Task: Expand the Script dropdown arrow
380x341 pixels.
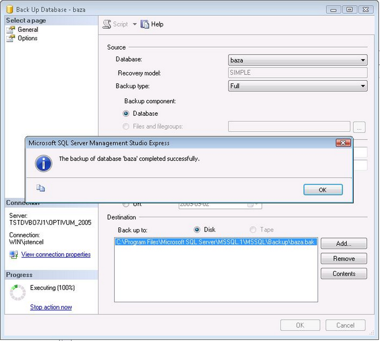Action: 135,24
